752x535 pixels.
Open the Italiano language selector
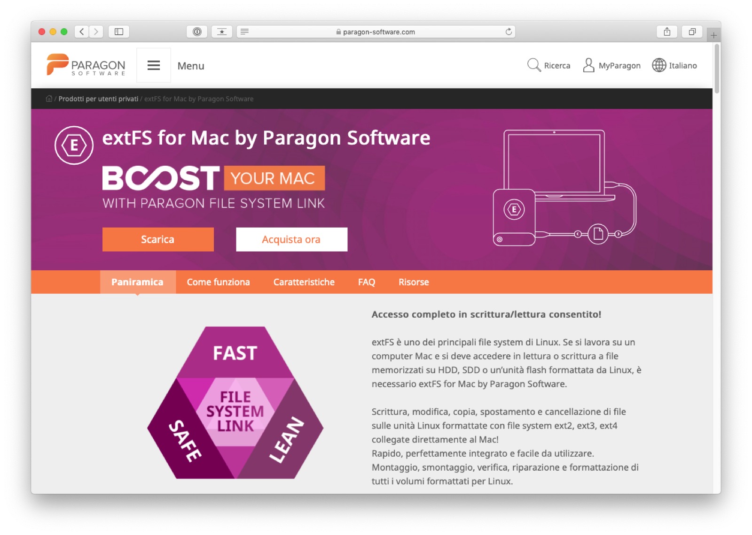683,65
